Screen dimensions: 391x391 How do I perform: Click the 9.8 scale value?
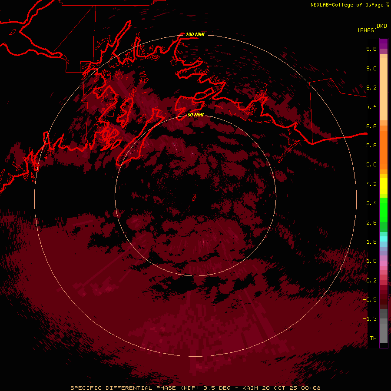[x=371, y=49]
